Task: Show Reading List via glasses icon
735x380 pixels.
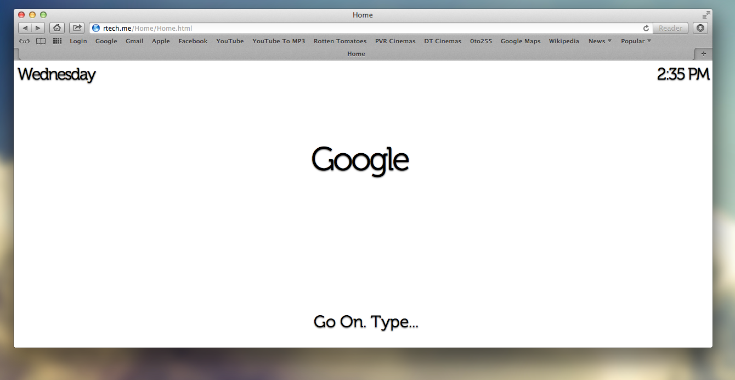Action: coord(25,41)
